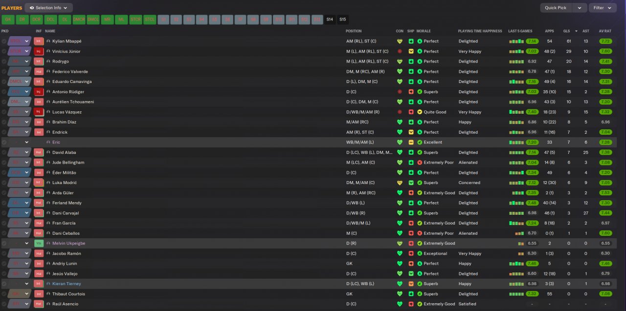Click Luka Modrić's yellow condition heart icon

point(400,183)
